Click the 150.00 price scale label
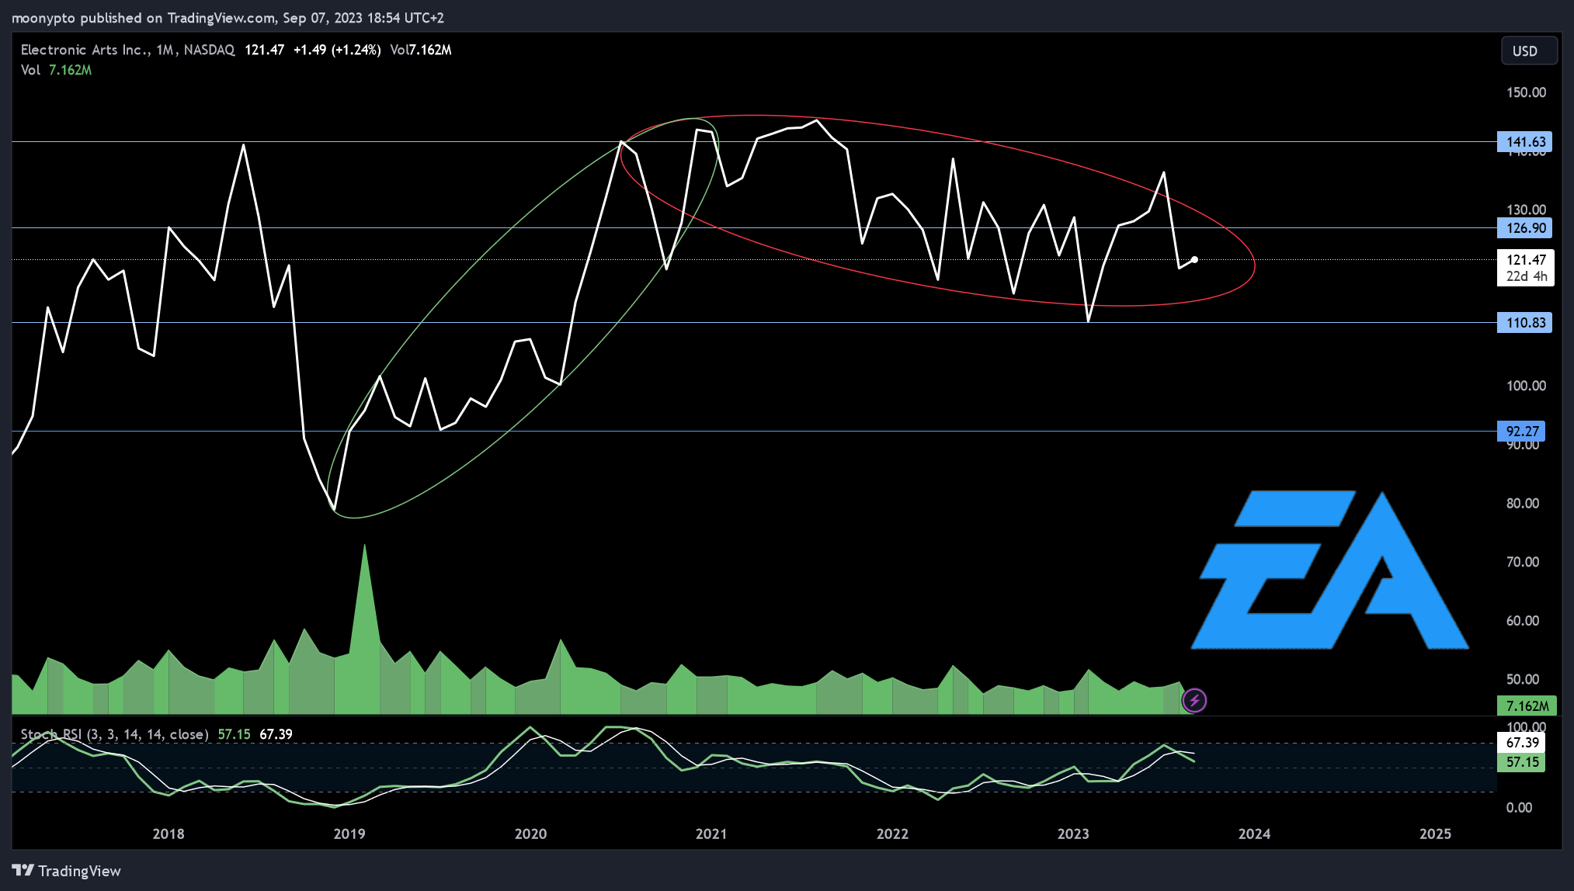Image resolution: width=1574 pixels, height=891 pixels. pyautogui.click(x=1526, y=92)
